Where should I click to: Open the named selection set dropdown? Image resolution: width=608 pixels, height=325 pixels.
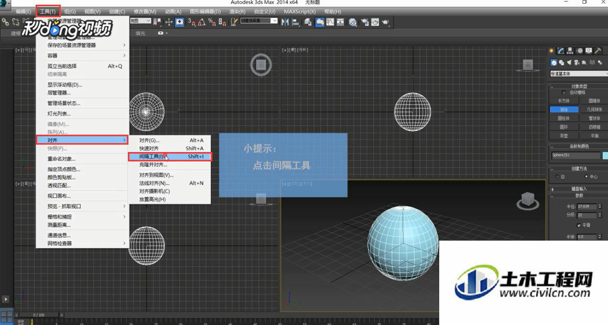click(258, 21)
